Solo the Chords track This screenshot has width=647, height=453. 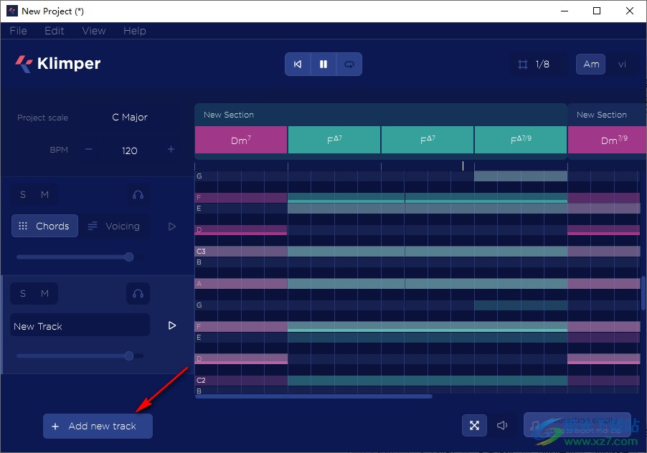[x=23, y=194]
